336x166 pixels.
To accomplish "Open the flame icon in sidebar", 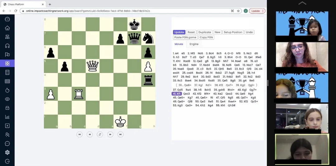I will point(7,90).
